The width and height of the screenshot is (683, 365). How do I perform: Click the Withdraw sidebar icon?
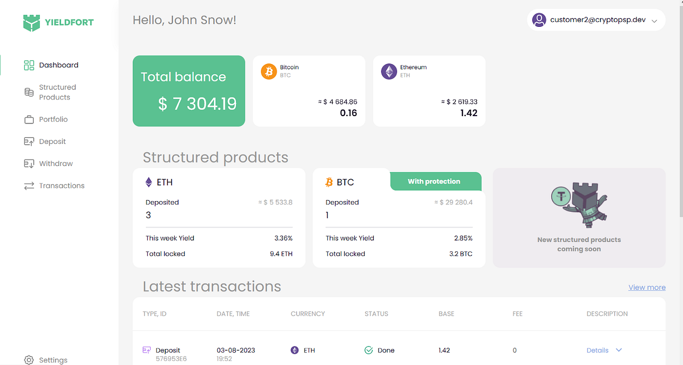pos(29,163)
